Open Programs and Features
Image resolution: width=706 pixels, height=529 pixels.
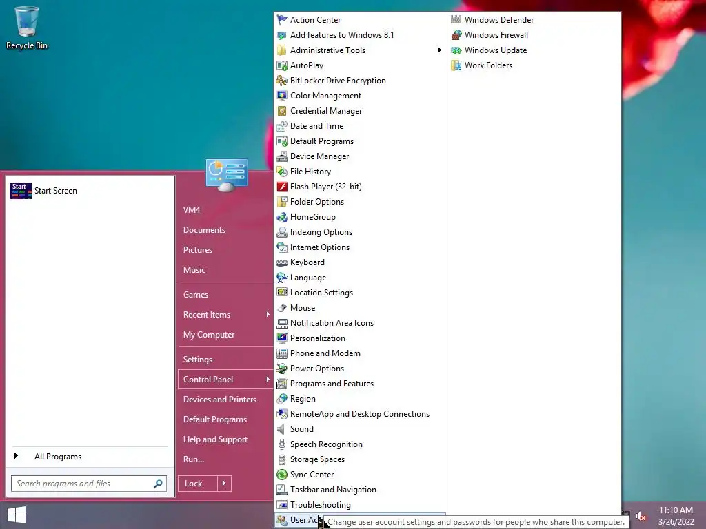[x=332, y=384]
